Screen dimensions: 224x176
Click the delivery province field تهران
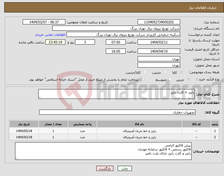click(159, 59)
